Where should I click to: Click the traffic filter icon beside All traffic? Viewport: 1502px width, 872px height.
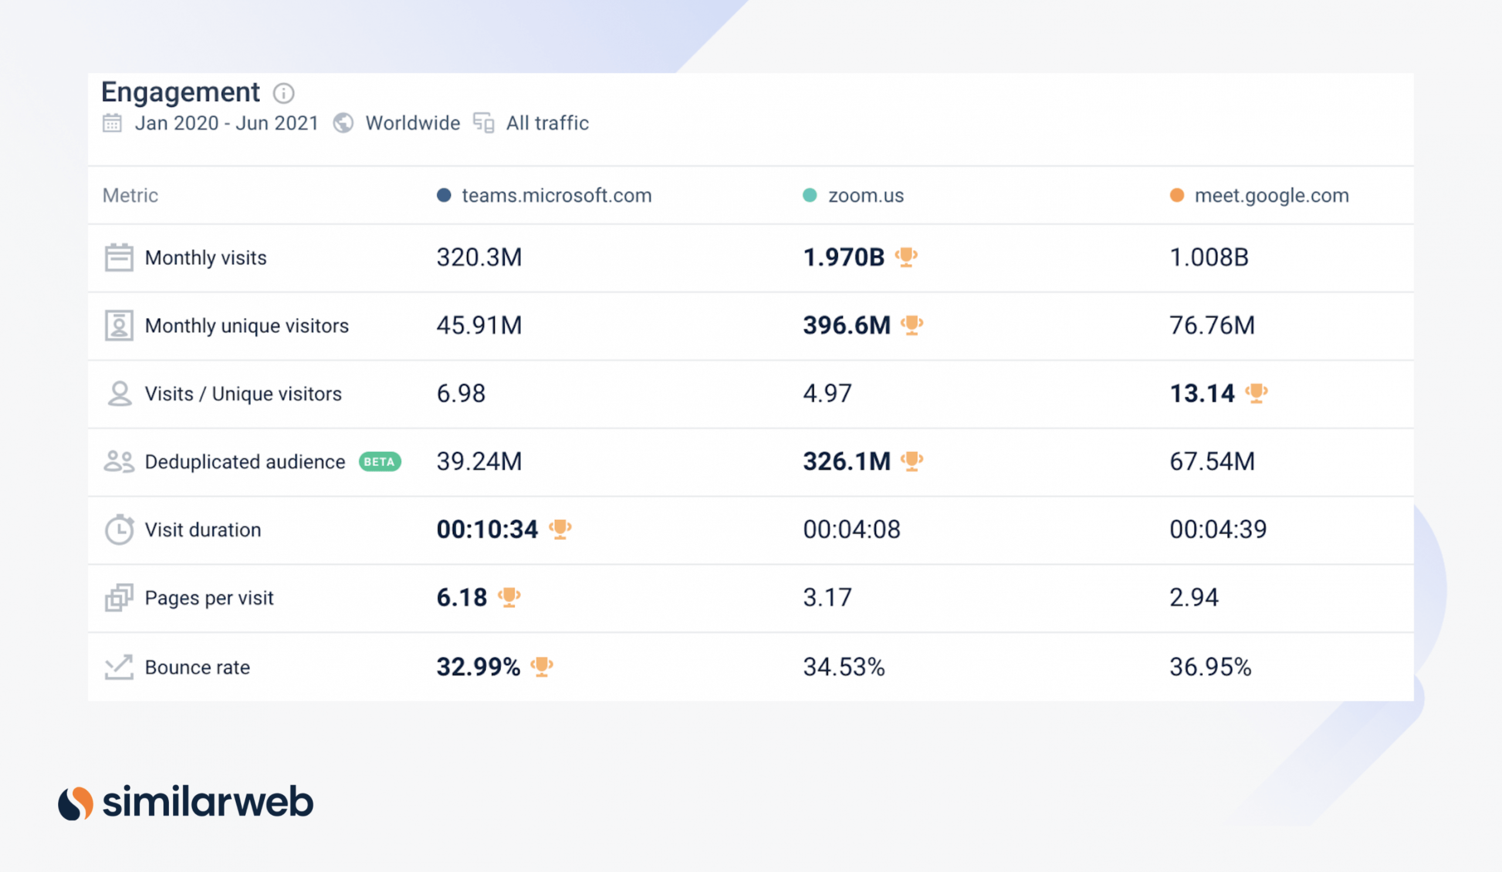coord(484,123)
